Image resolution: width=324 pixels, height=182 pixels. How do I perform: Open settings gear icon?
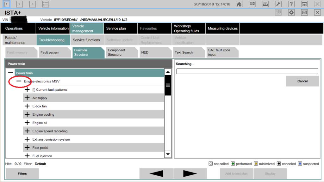point(291,12)
